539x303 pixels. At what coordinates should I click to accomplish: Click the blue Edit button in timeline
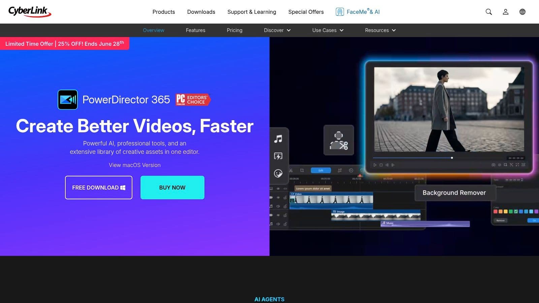point(321,170)
